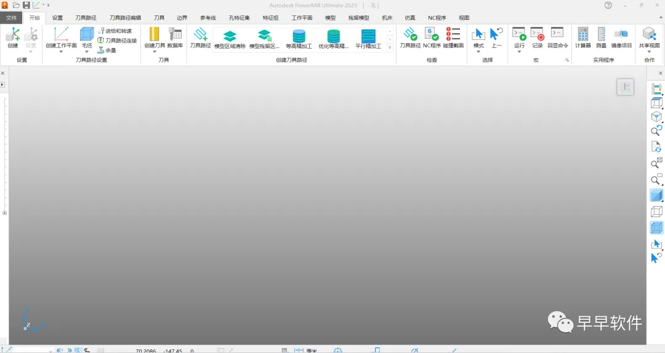665x353 pixels.
Task: Toggle wireframe view icon in view toolbar
Action: [656, 212]
